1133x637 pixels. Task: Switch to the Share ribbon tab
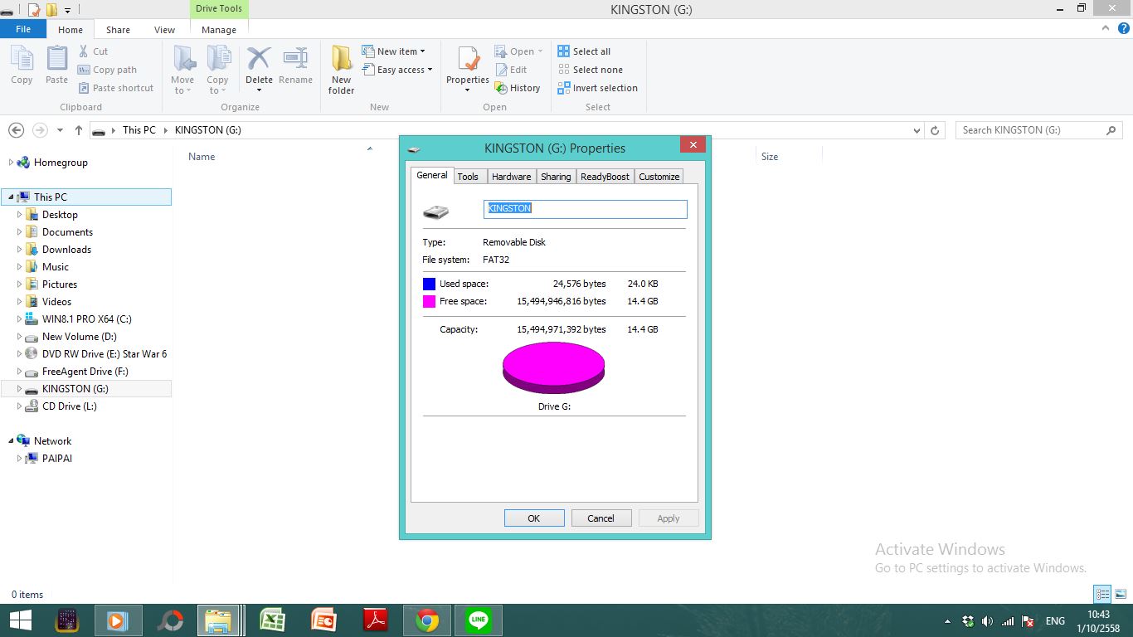(118, 30)
